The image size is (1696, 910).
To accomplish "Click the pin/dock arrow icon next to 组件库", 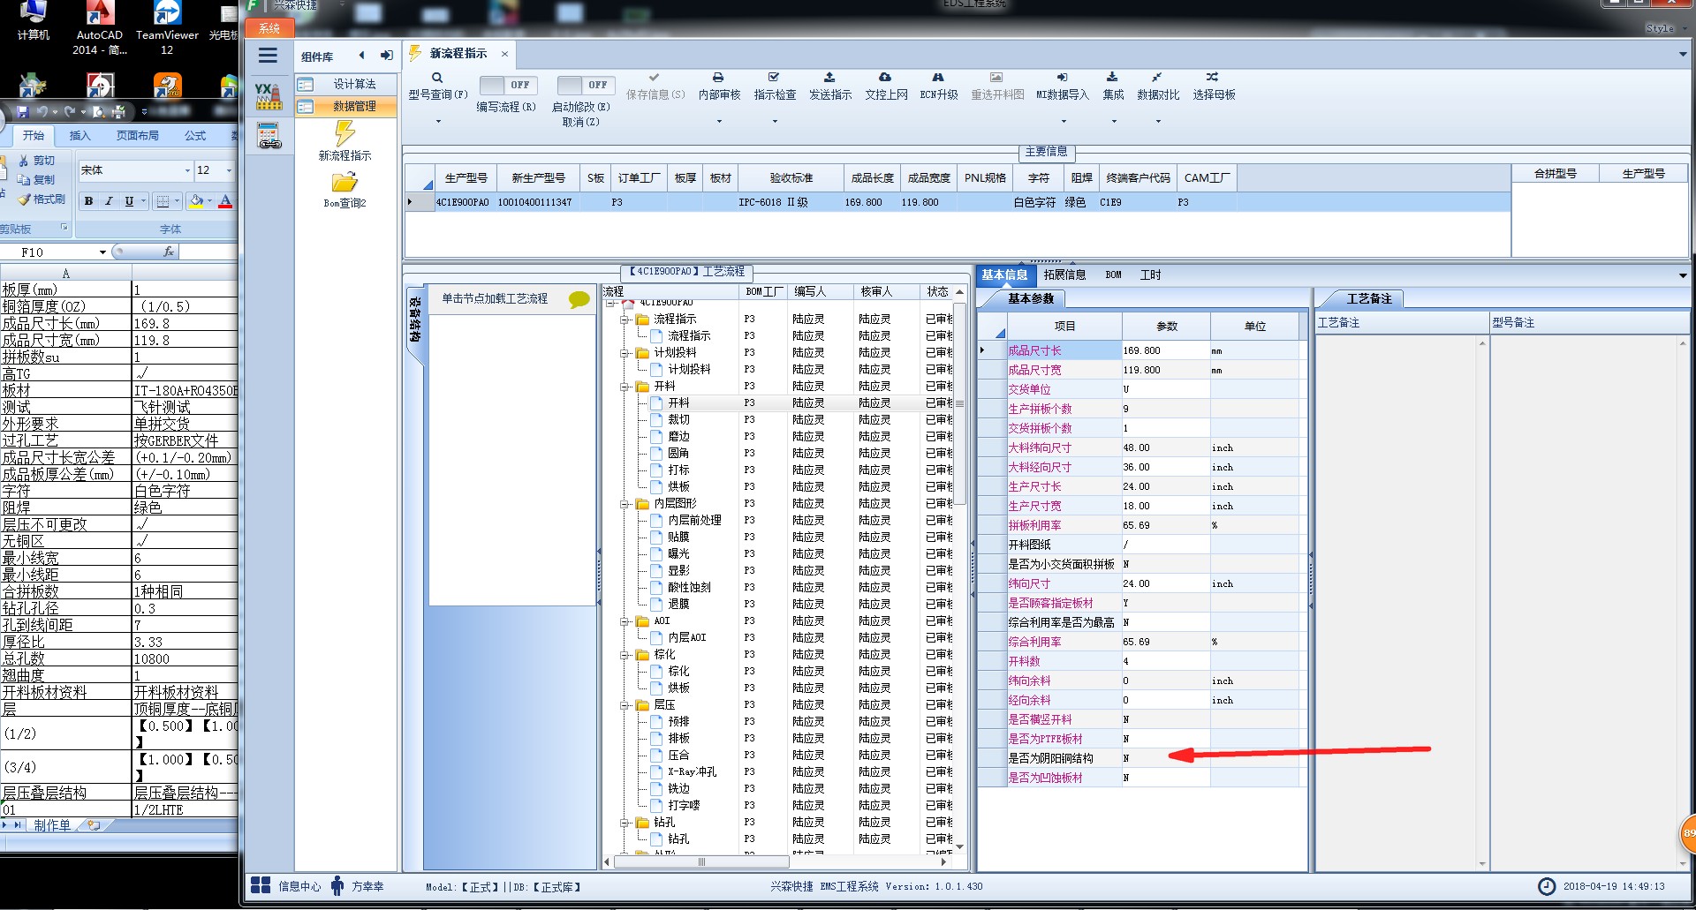I will coord(386,56).
